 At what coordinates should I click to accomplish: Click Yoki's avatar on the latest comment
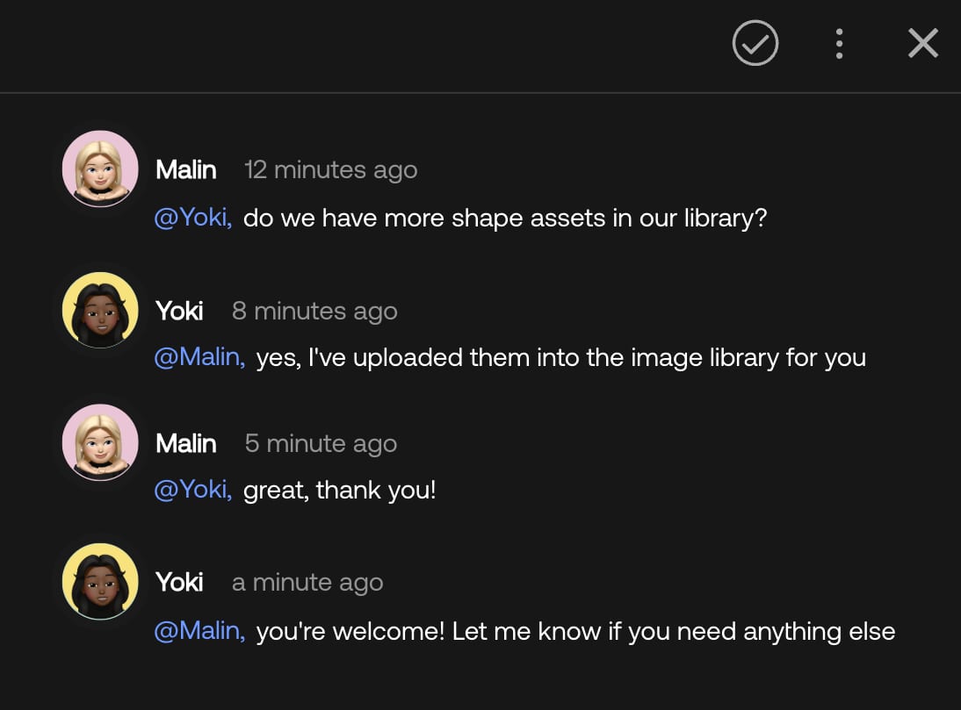coord(100,581)
